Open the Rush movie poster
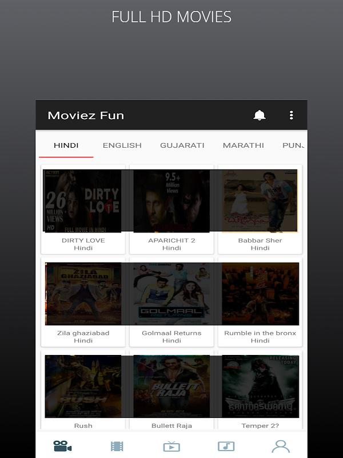343x458 pixels. tap(83, 386)
